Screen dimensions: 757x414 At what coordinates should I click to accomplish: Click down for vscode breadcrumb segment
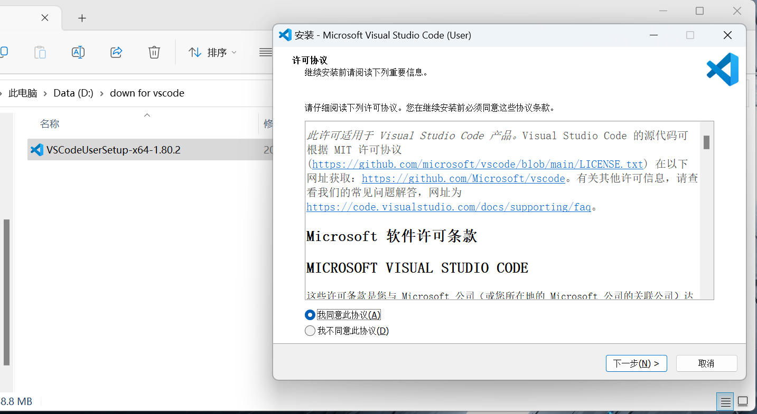click(x=147, y=93)
